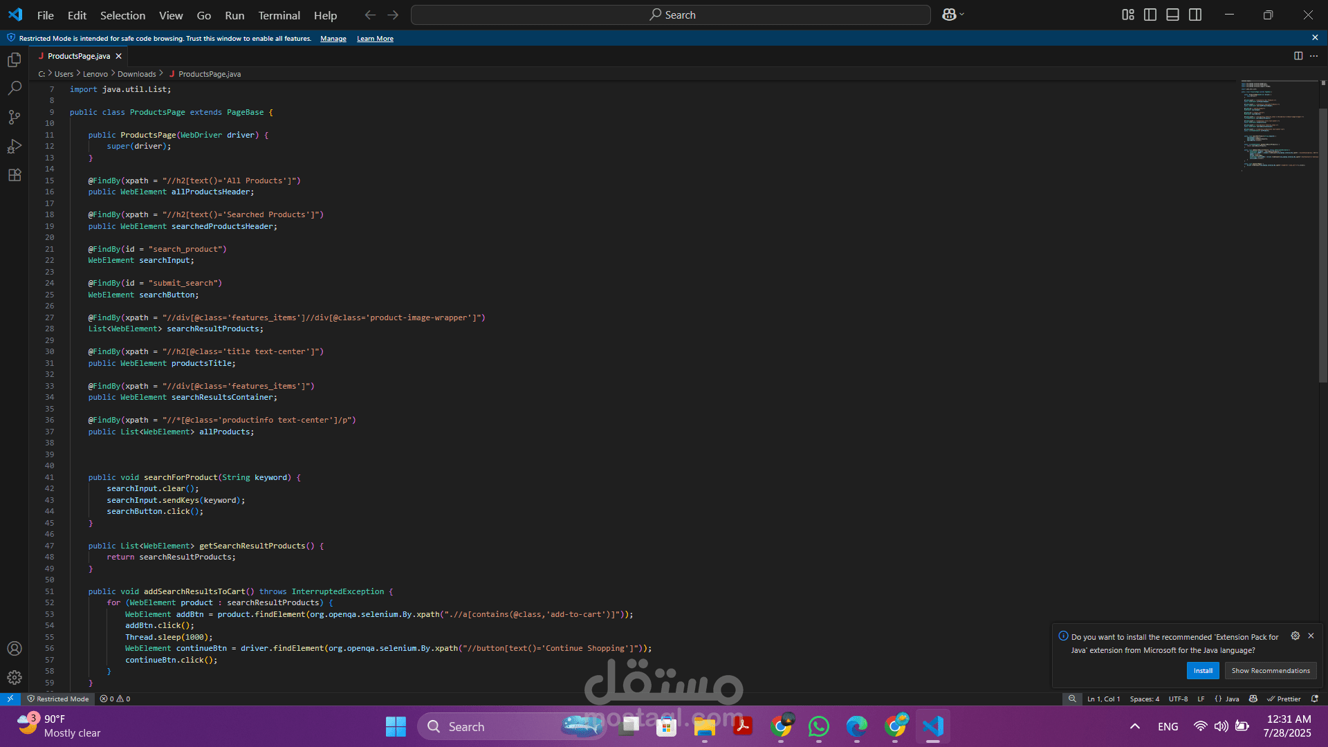Open the Accounts menu icon
The width and height of the screenshot is (1328, 747).
(x=15, y=649)
